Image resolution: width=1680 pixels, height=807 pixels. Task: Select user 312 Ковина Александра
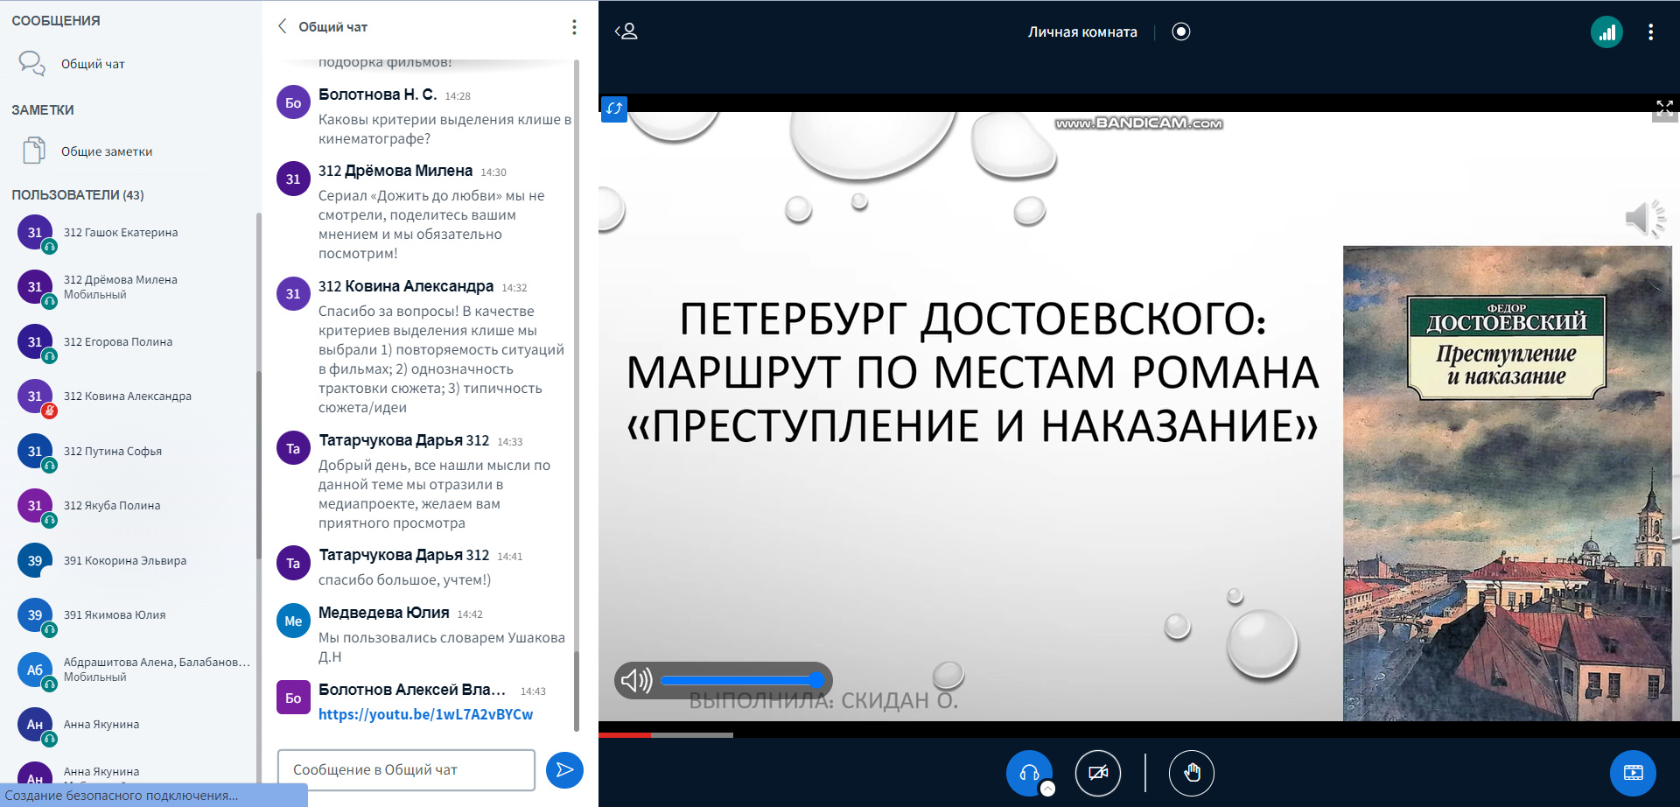click(131, 396)
